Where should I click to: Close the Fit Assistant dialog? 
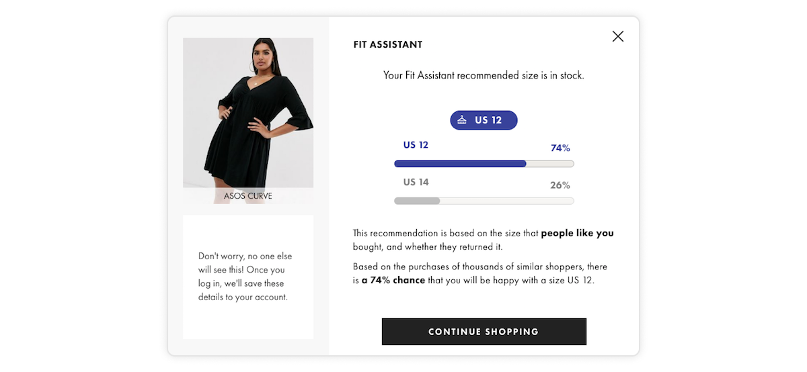point(618,36)
